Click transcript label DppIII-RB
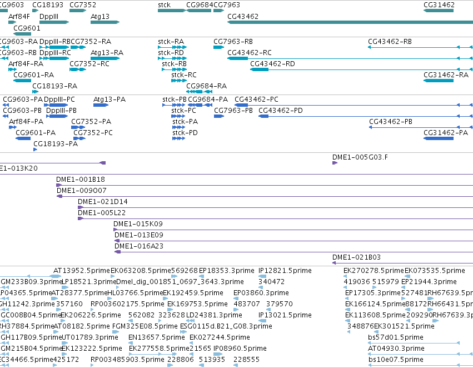Viewport: 473px width, 368px height. click(55, 42)
